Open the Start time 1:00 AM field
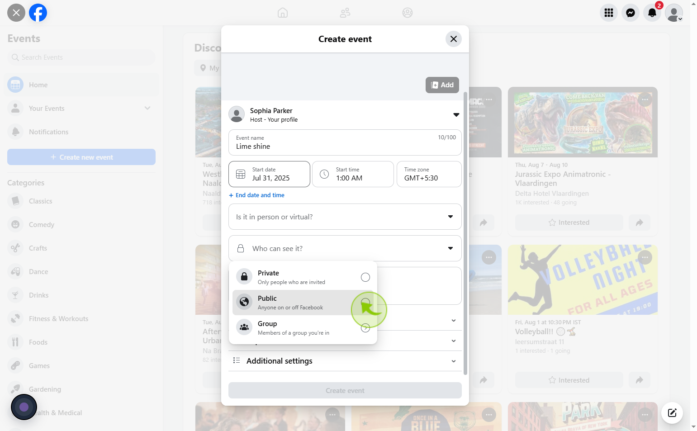This screenshot has width=697, height=431. (353, 174)
